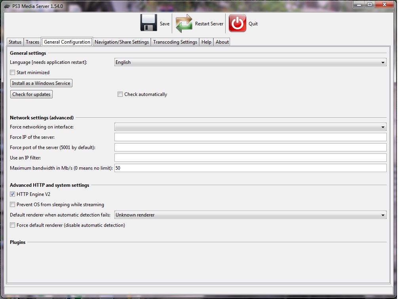Go to the Navigation/Share Settings tab
Screen dimensions: 399x299
point(122,42)
